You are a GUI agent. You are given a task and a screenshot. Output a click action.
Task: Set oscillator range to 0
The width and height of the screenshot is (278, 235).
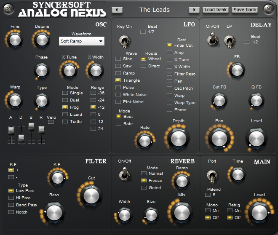93,114
